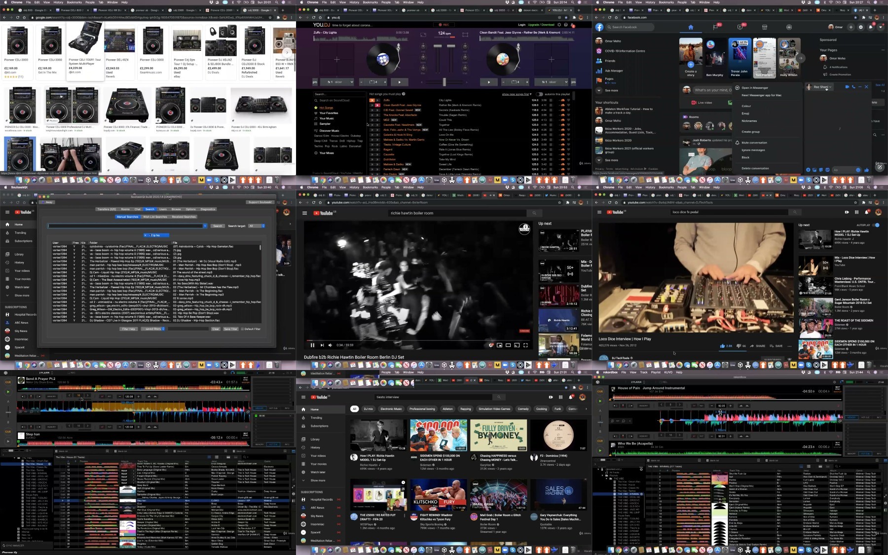Image resolution: width=888 pixels, height=555 pixels.
Task: Click Save Filter in Soulseek
Action: (230, 329)
